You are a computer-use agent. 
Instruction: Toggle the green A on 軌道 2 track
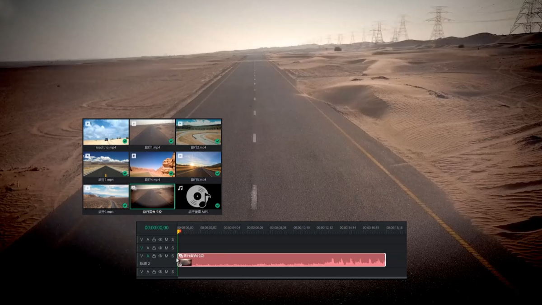tap(148, 256)
